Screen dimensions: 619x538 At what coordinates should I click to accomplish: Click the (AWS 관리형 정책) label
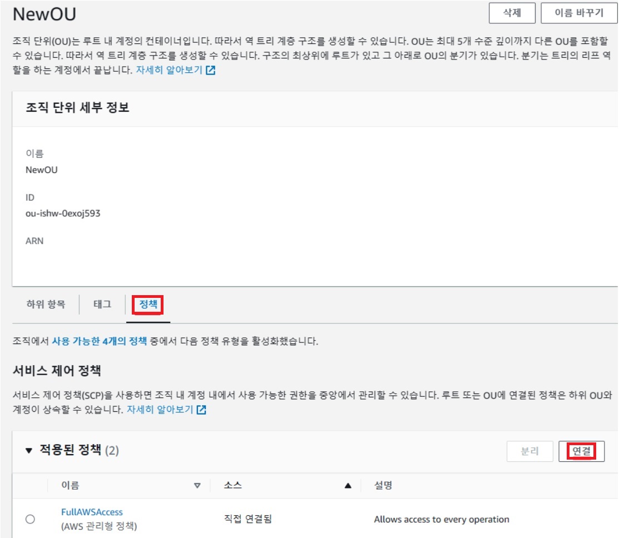coord(99,526)
